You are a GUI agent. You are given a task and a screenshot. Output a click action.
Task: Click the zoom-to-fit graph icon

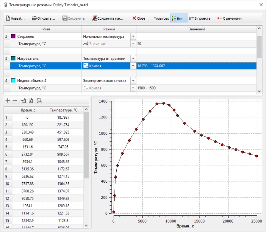pyautogui.click(x=39, y=100)
